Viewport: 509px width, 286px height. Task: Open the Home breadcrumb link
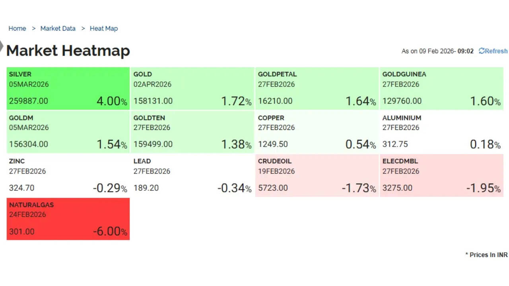(17, 29)
